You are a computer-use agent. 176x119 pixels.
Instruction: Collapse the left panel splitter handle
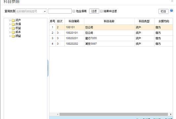48,68
